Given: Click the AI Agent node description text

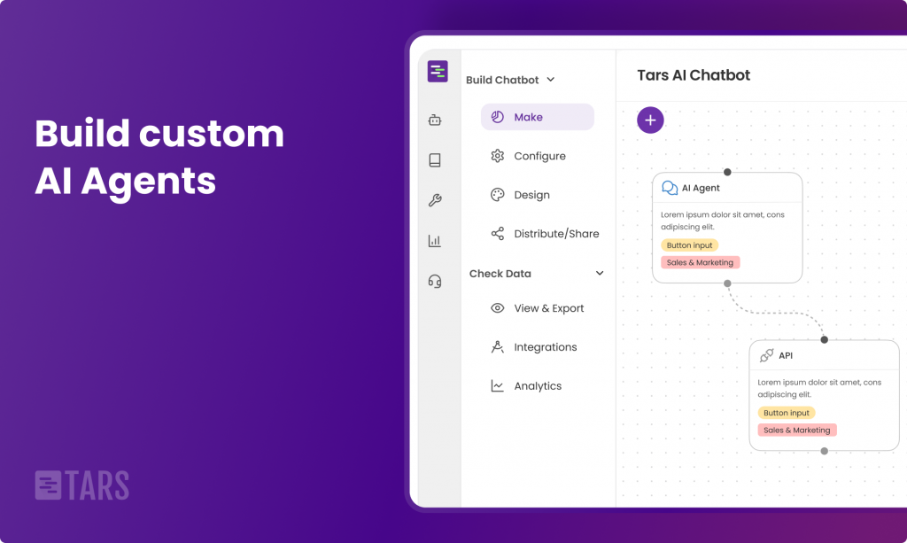Looking at the screenshot, I should (x=723, y=221).
